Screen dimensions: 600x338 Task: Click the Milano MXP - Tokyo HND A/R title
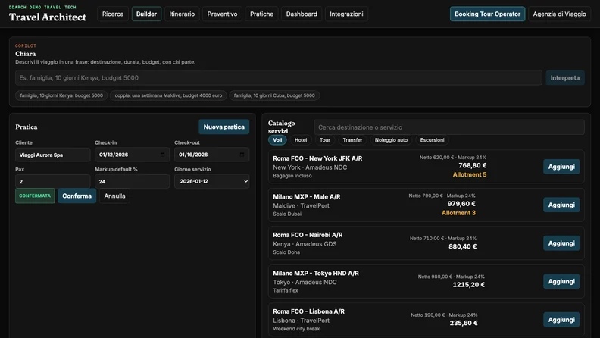point(316,273)
